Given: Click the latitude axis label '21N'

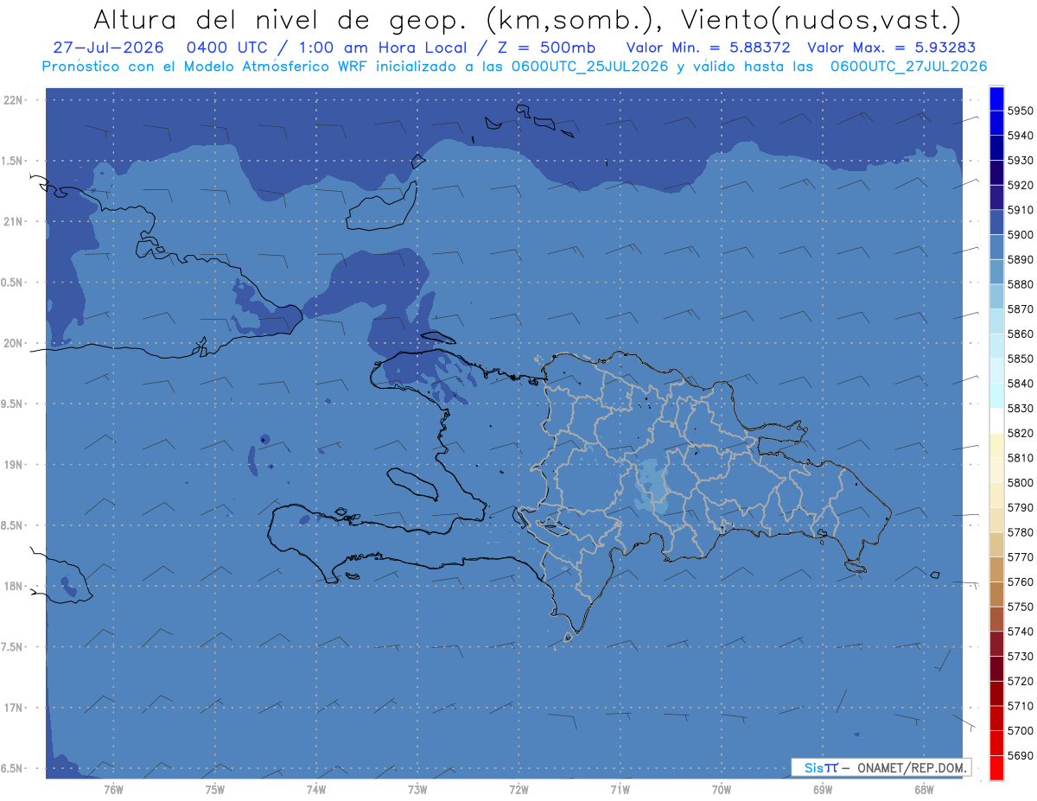Looking at the screenshot, I should 15,222.
